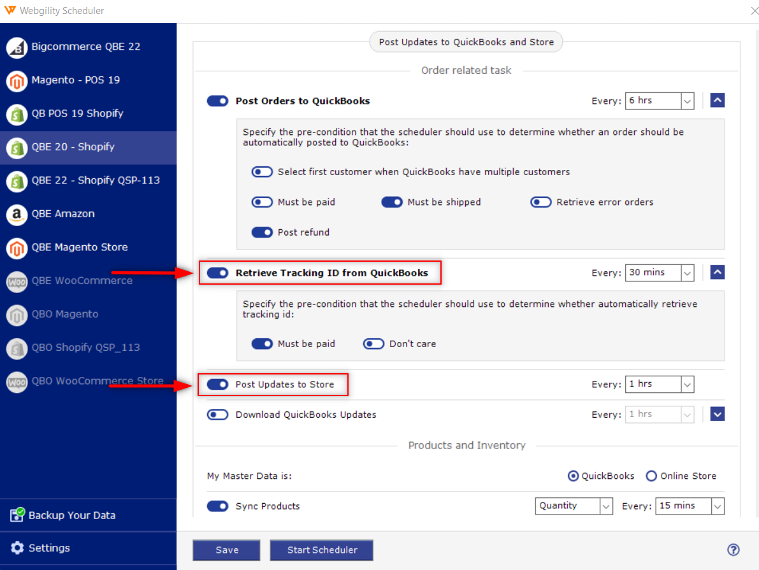Image resolution: width=759 pixels, height=570 pixels.
Task: Toggle Post Orders to QuickBooks switch
Action: click(x=217, y=101)
